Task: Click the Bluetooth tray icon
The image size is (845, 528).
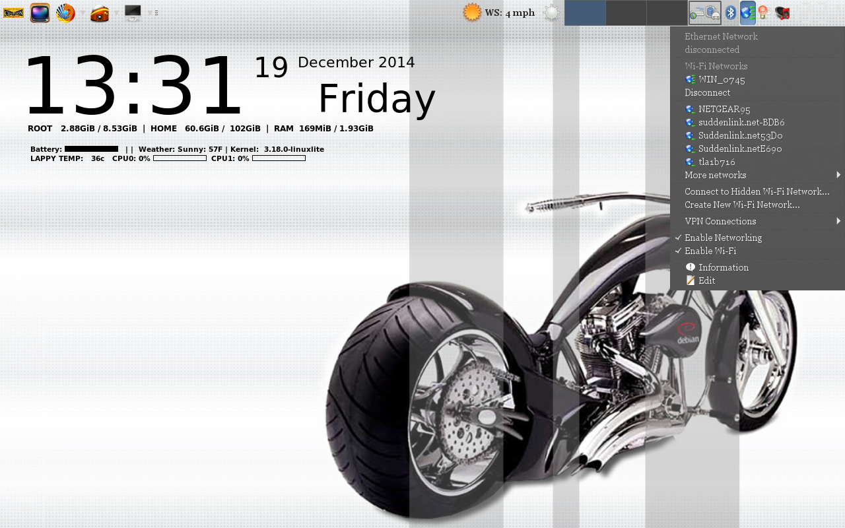Action: pos(731,13)
